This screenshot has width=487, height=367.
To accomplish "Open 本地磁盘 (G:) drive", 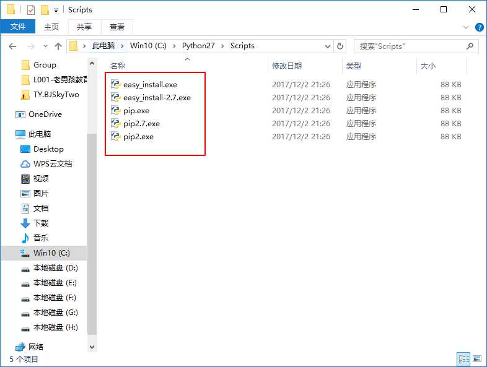I will point(50,313).
